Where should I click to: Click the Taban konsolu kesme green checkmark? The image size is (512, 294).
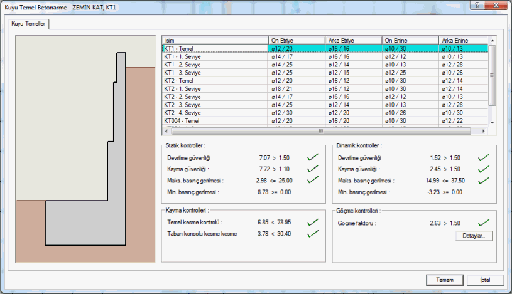tap(312, 233)
